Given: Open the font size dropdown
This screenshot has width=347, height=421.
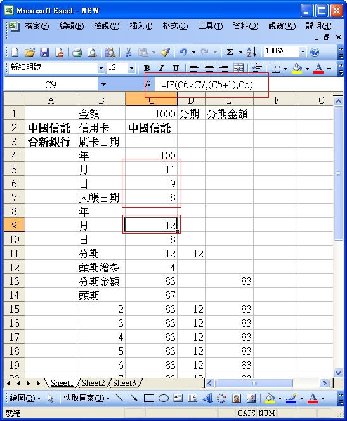Looking at the screenshot, I should coord(131,68).
